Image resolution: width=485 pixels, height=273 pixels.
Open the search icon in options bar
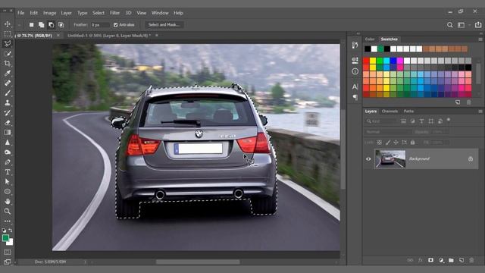(449, 25)
